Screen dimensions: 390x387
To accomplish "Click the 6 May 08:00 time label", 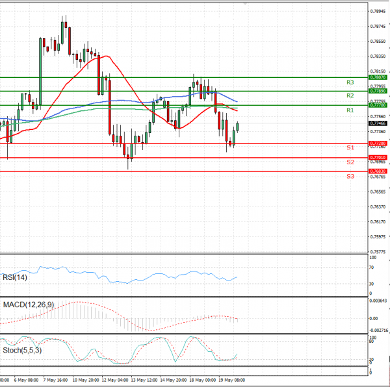I will pos(26,381).
